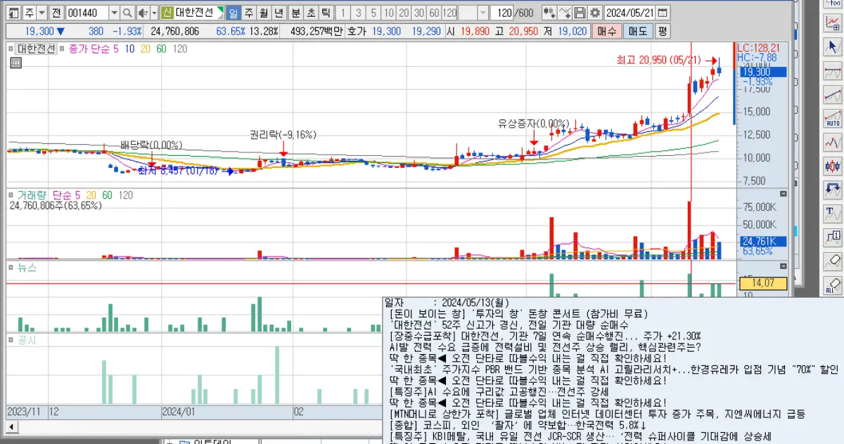Toggle the 전 button beside stock code
This screenshot has height=444, width=844.
(56, 13)
